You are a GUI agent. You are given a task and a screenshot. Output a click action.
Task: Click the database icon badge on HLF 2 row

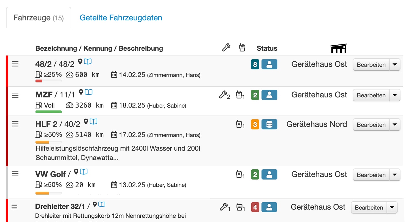click(x=269, y=124)
